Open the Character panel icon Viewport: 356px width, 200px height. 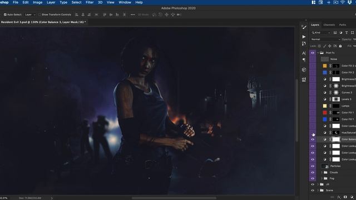[x=304, y=53]
